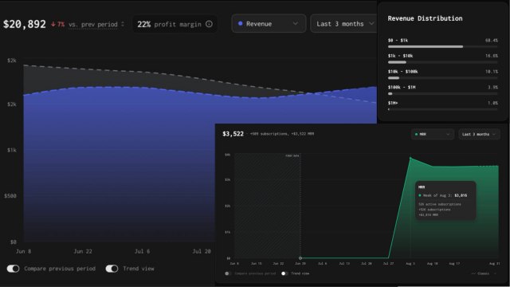510x287 pixels.
Task: Open the MRR metric dropdown
Action: click(x=433, y=134)
